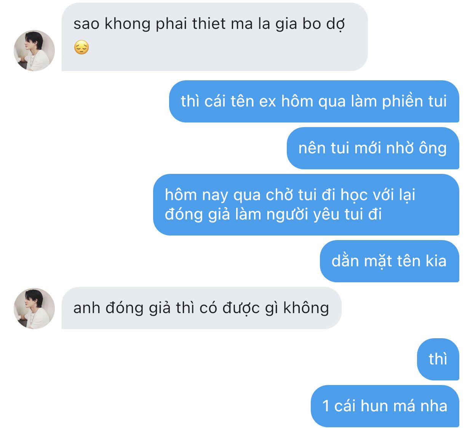
Task: Select the message 'thì cái tên ex hôm qua làm phiền tui'
Action: (x=314, y=101)
